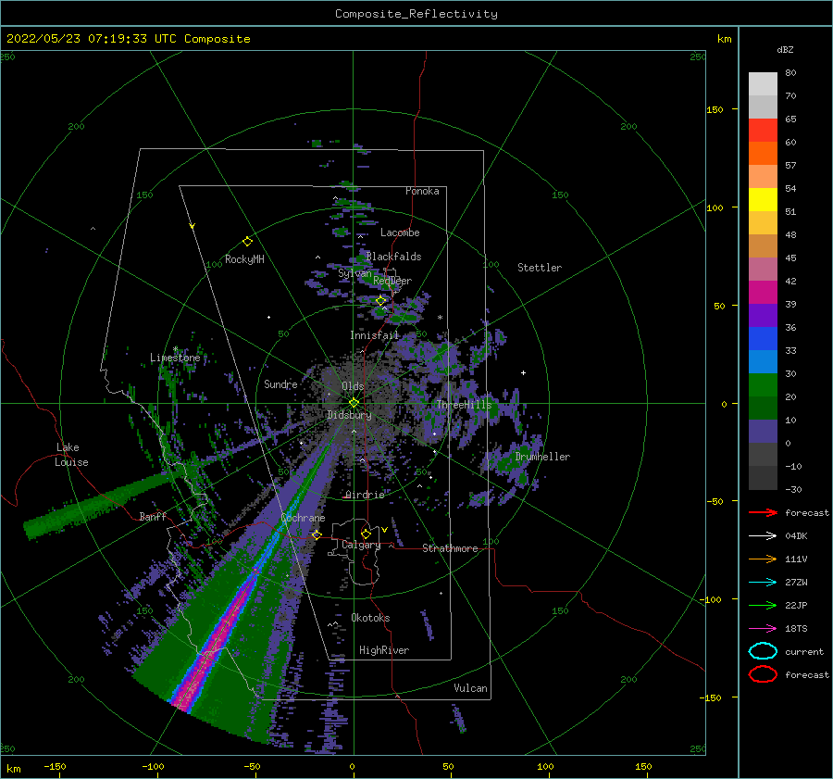Screen dimensions: 833x779
Task: Click the red 60-65 dBZ color swatch
Action: [763, 131]
